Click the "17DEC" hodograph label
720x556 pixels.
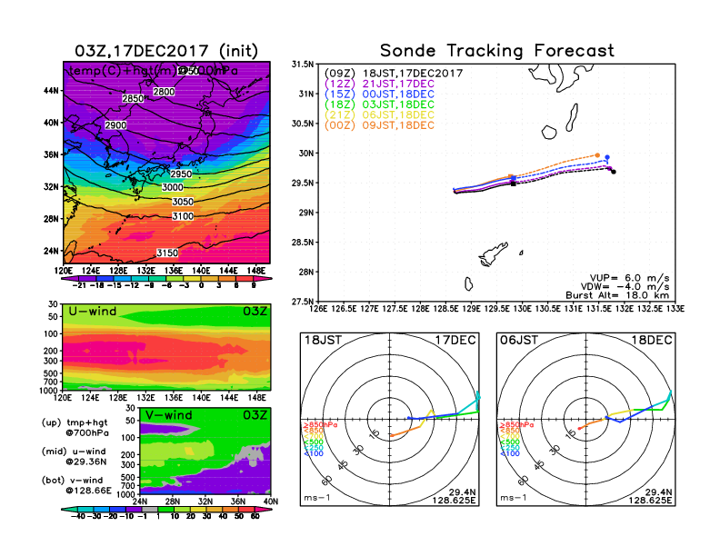455,341
